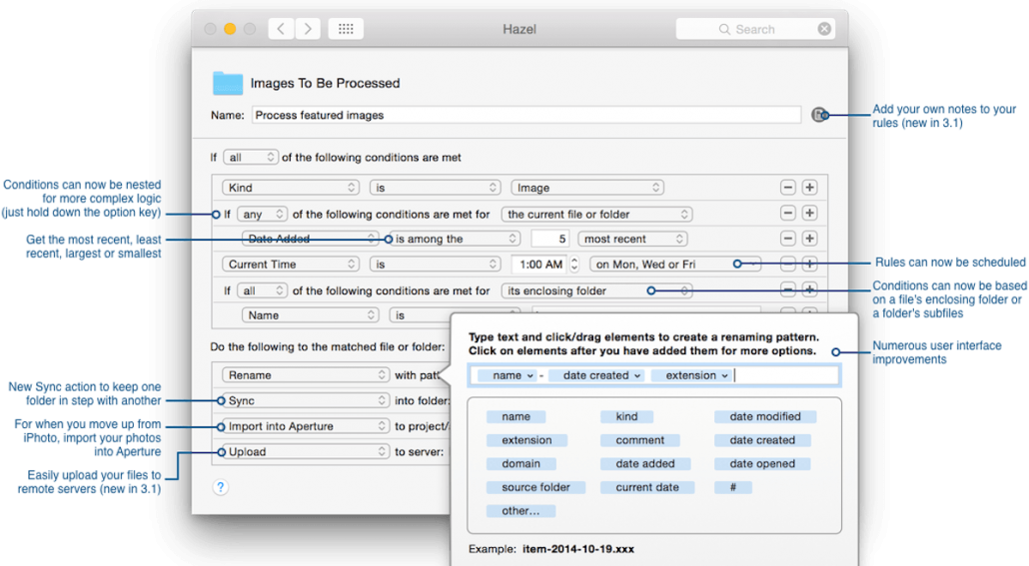
Task: Open the top 'all' conditions dropdown
Action: pos(250,158)
